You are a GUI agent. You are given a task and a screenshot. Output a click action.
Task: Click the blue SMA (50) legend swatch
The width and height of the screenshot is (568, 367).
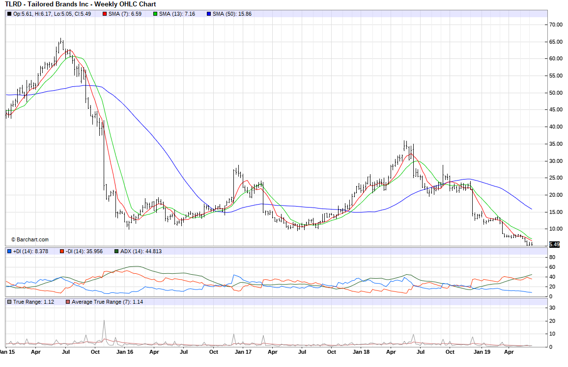pos(209,14)
